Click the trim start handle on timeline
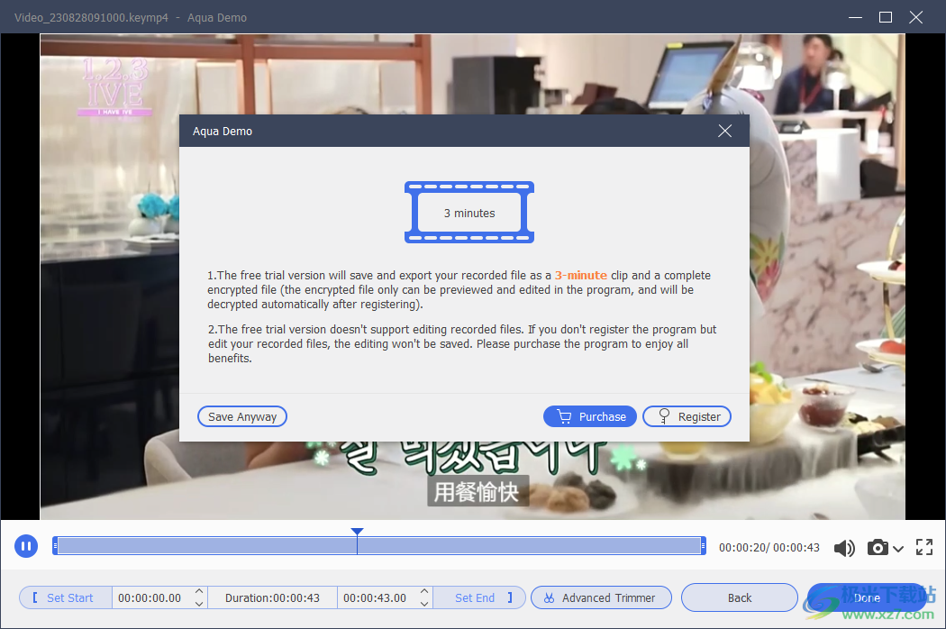The image size is (946, 629). click(x=55, y=546)
